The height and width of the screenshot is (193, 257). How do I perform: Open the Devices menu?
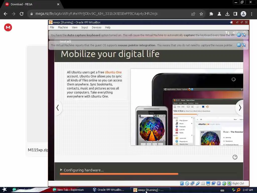pyautogui.click(x=97, y=27)
